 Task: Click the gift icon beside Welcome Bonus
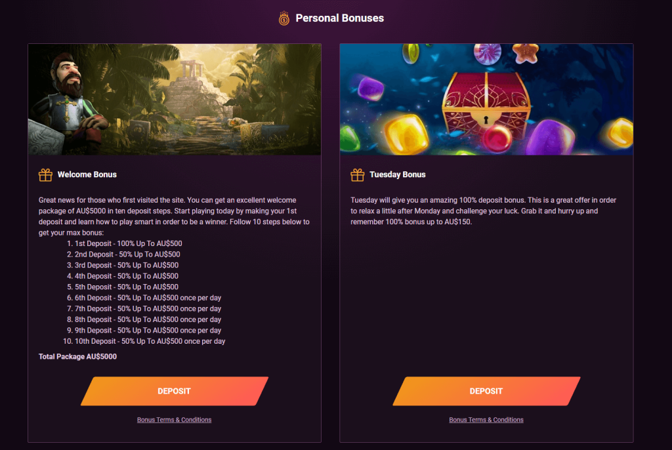click(45, 174)
